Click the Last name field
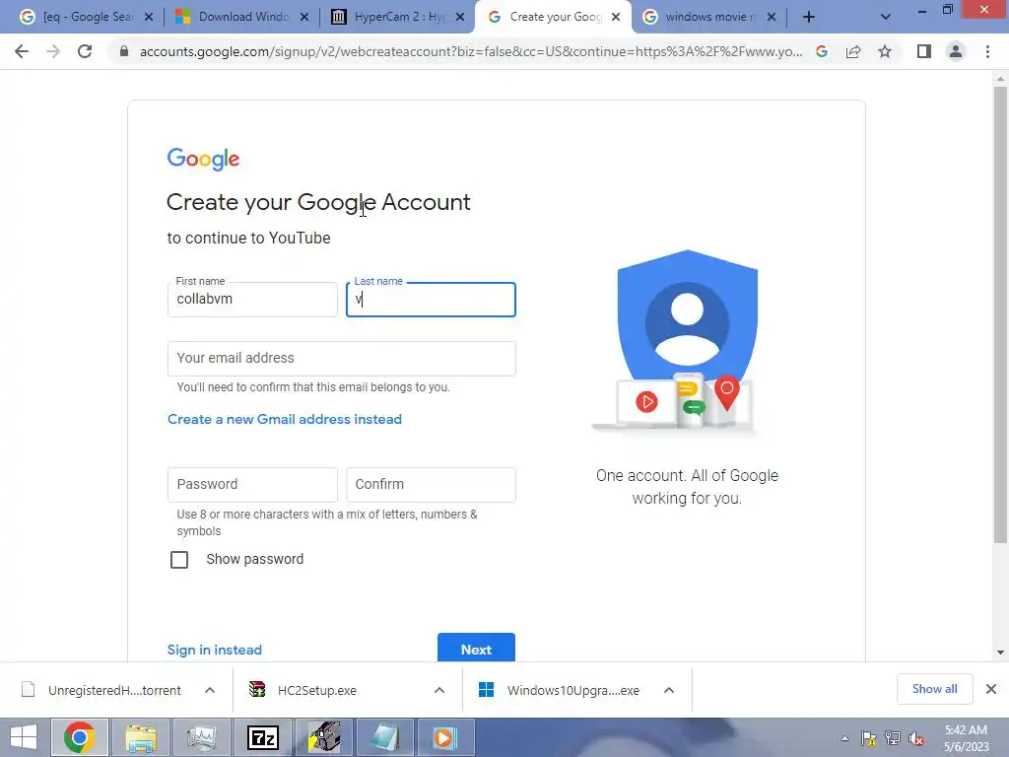Viewport: 1009px width, 757px height. (431, 300)
